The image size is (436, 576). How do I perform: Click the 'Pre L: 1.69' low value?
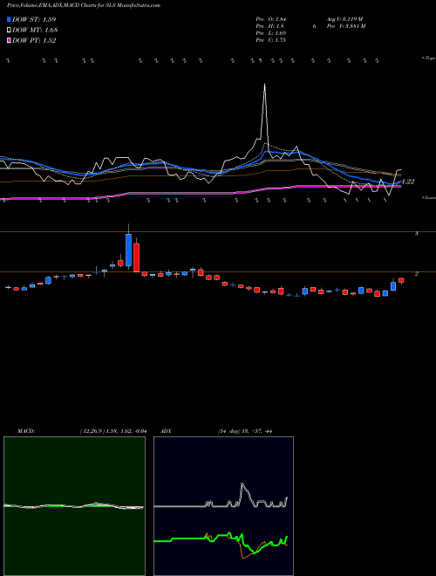271,33
